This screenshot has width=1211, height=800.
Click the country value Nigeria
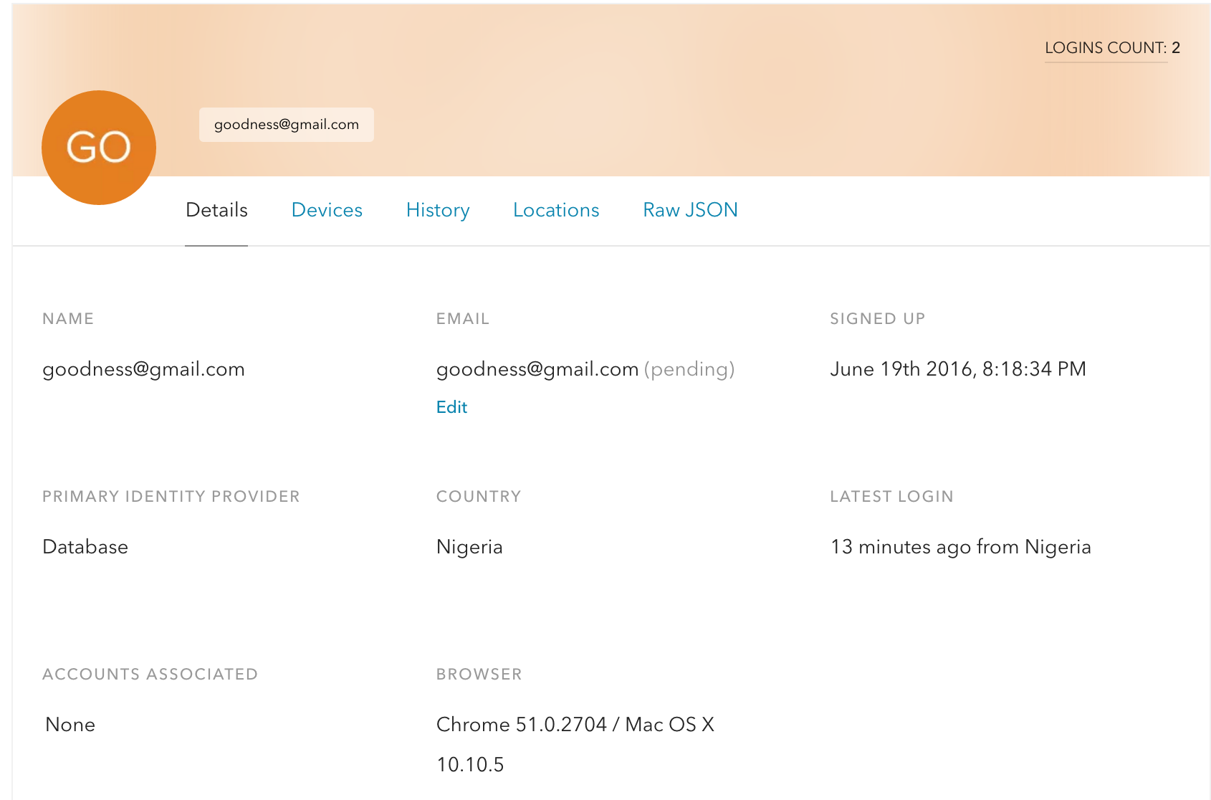469,547
